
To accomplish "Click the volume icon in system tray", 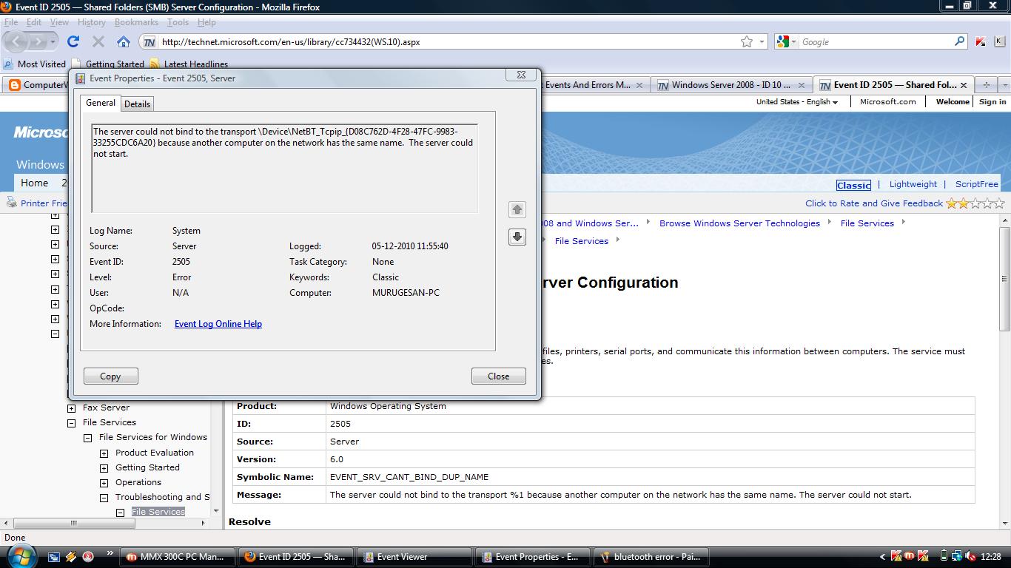I will [x=970, y=557].
